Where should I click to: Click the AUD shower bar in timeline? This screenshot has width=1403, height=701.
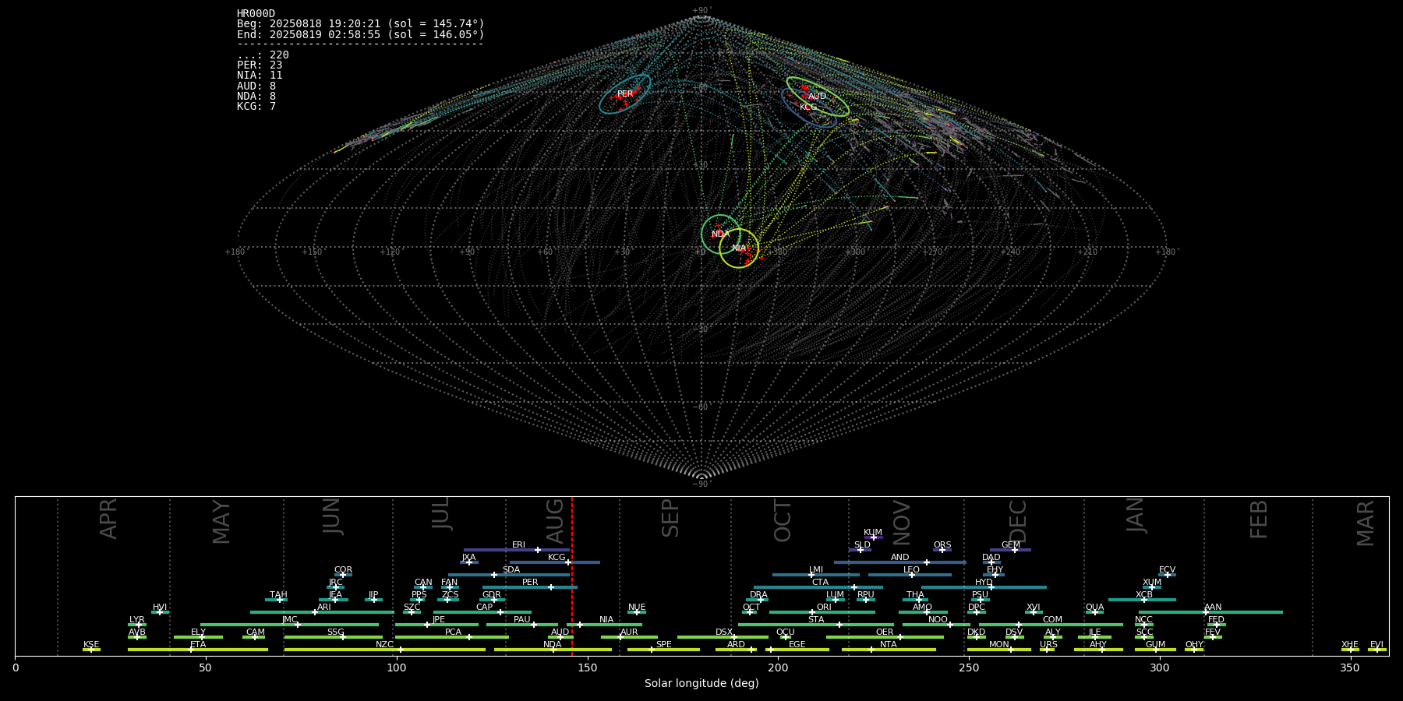pos(560,637)
